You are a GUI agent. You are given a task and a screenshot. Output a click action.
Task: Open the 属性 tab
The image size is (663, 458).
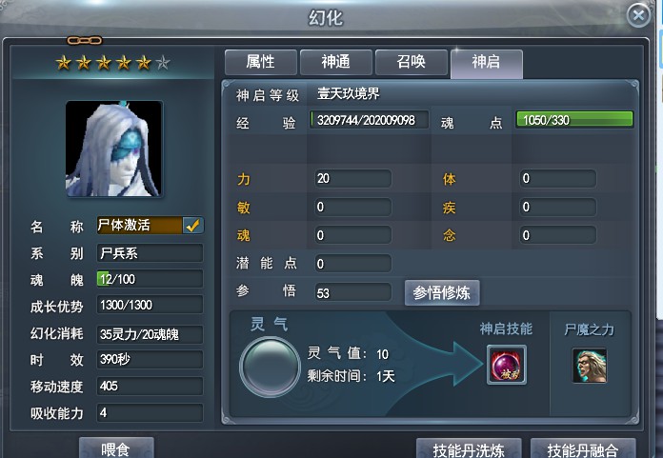[261, 63]
